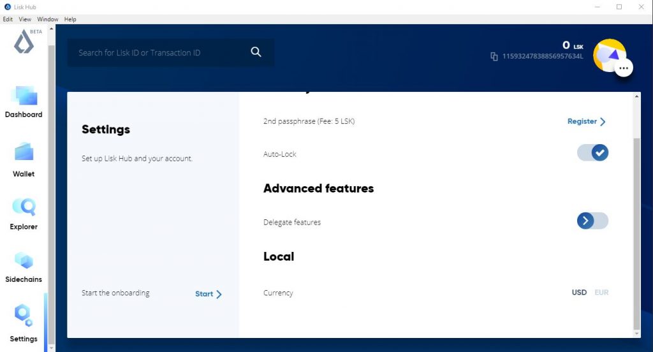Maximize the Lisk Hub window
This screenshot has height=352, width=653.
619,6
